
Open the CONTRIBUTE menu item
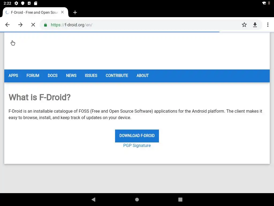117,75
